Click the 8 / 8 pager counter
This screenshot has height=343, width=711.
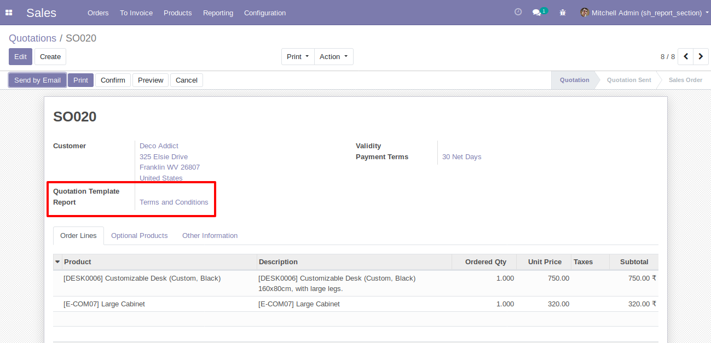668,57
